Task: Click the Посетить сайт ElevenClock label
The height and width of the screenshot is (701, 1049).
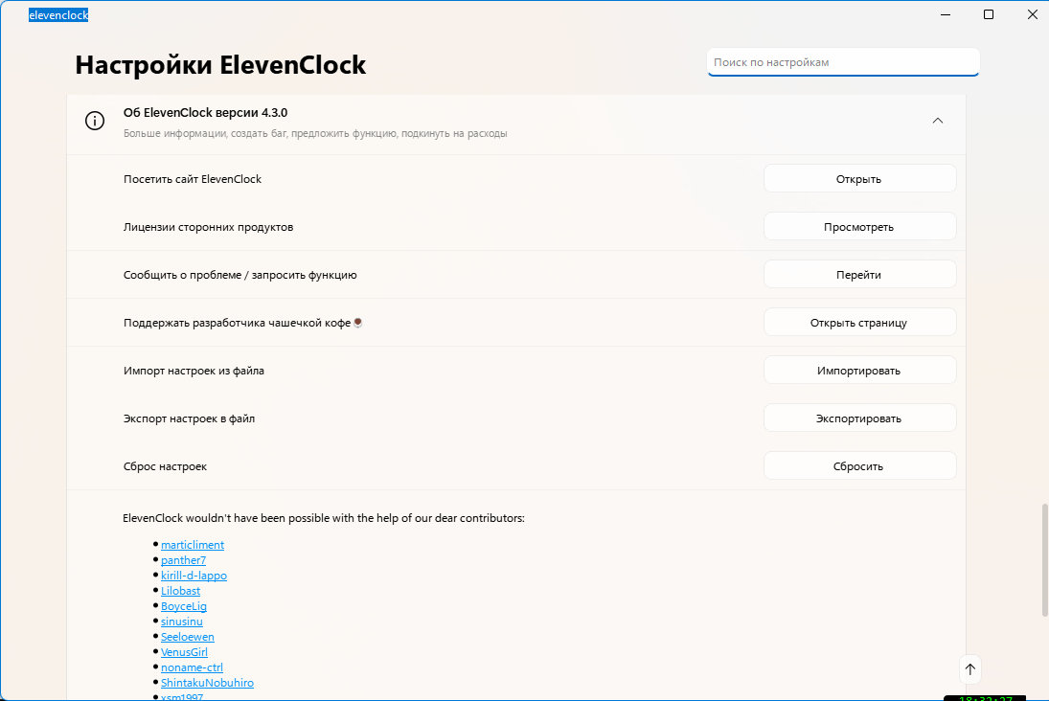Action: (192, 179)
